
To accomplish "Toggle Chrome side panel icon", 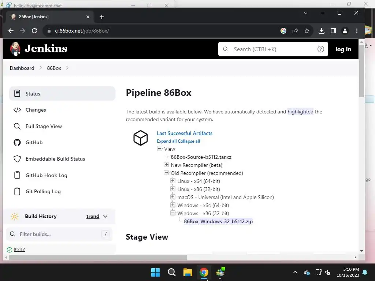I will pyautogui.click(x=333, y=31).
